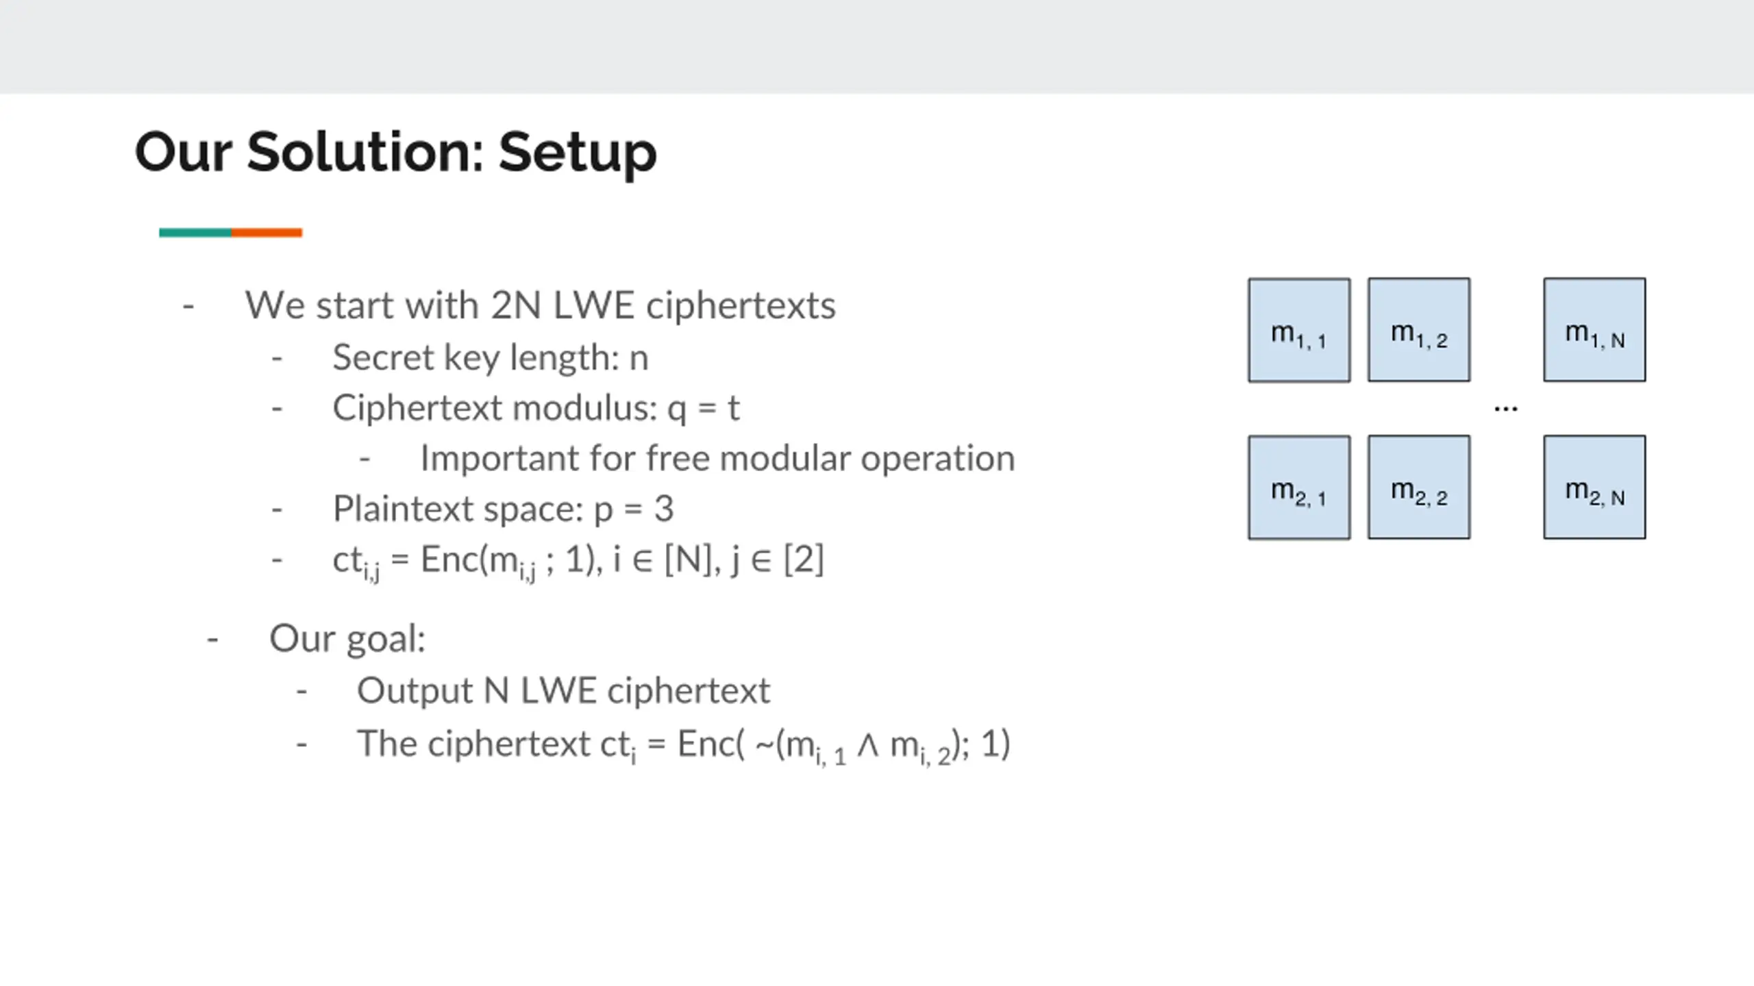Select the m1,2 message box
This screenshot has height=986, width=1754.
point(1419,329)
